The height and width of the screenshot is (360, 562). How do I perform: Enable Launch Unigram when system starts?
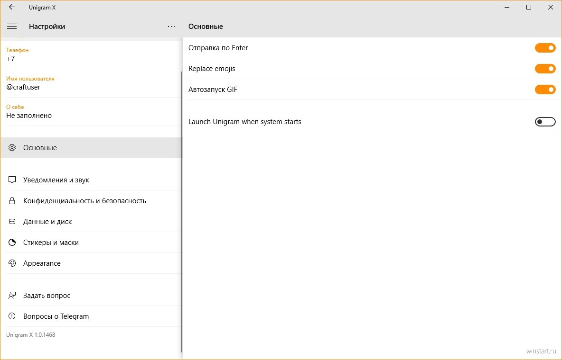(545, 122)
